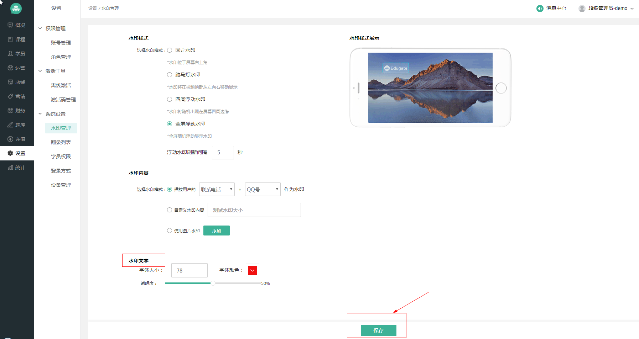Click the 营销 marketing tag icon
Screen dimensions: 639x339
click(x=10, y=96)
